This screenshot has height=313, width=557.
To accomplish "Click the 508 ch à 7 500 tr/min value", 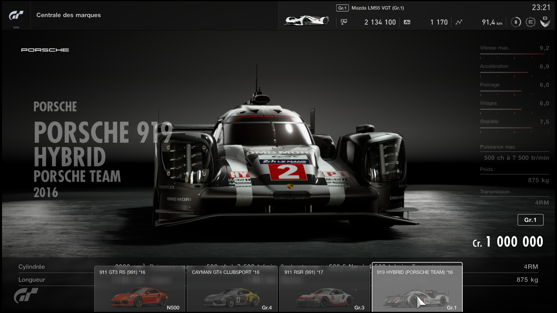I will point(516,158).
